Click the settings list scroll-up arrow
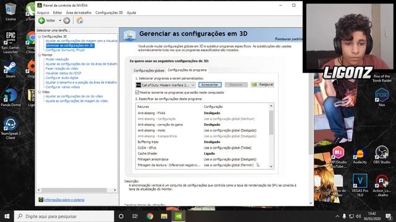Viewport: 396px width, 222px height. 271,106
